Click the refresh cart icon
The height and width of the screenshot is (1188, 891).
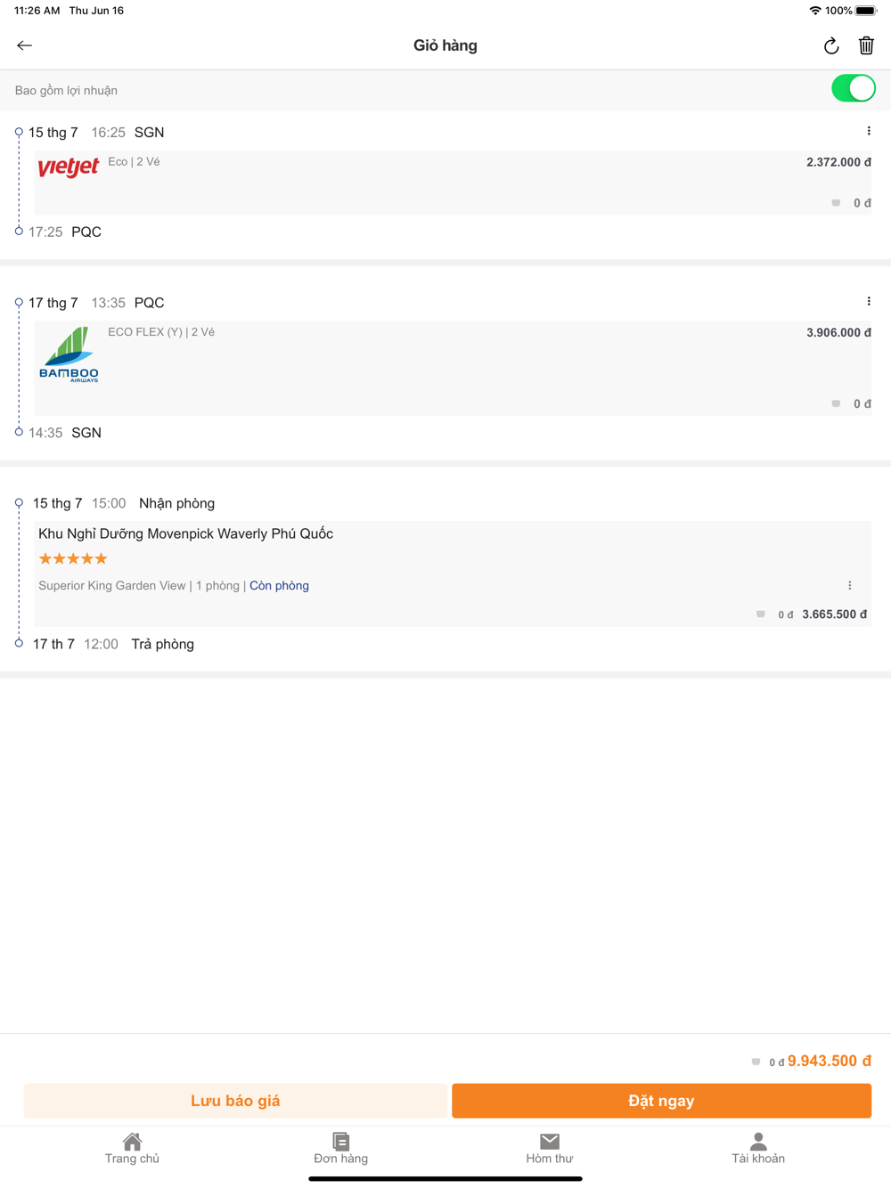pyautogui.click(x=830, y=45)
